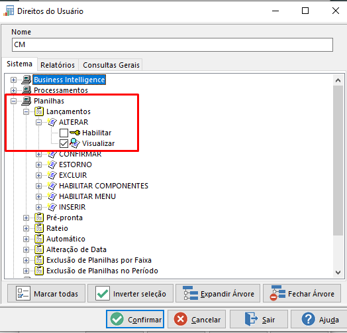Expand the CONFIRMAR node

tap(38, 155)
